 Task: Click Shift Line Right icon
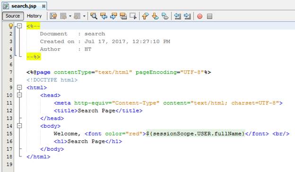click(187, 16)
